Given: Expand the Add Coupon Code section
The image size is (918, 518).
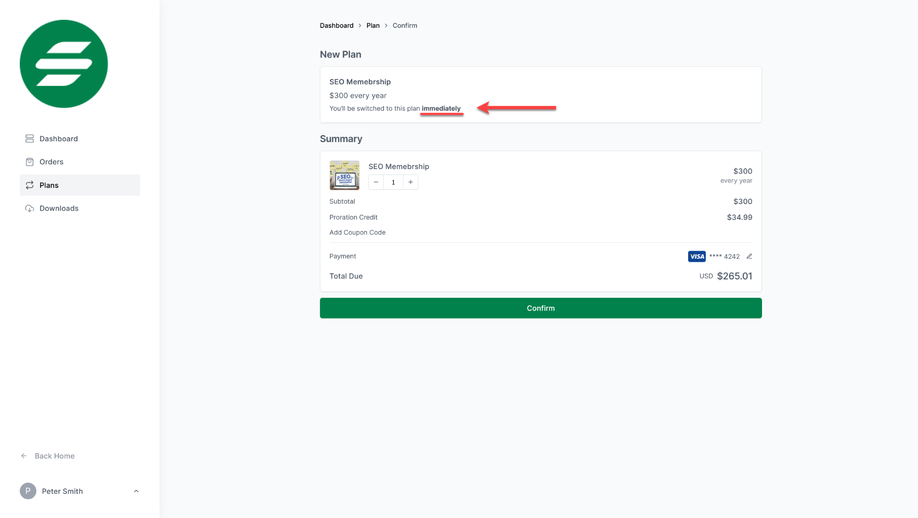Looking at the screenshot, I should click(357, 232).
